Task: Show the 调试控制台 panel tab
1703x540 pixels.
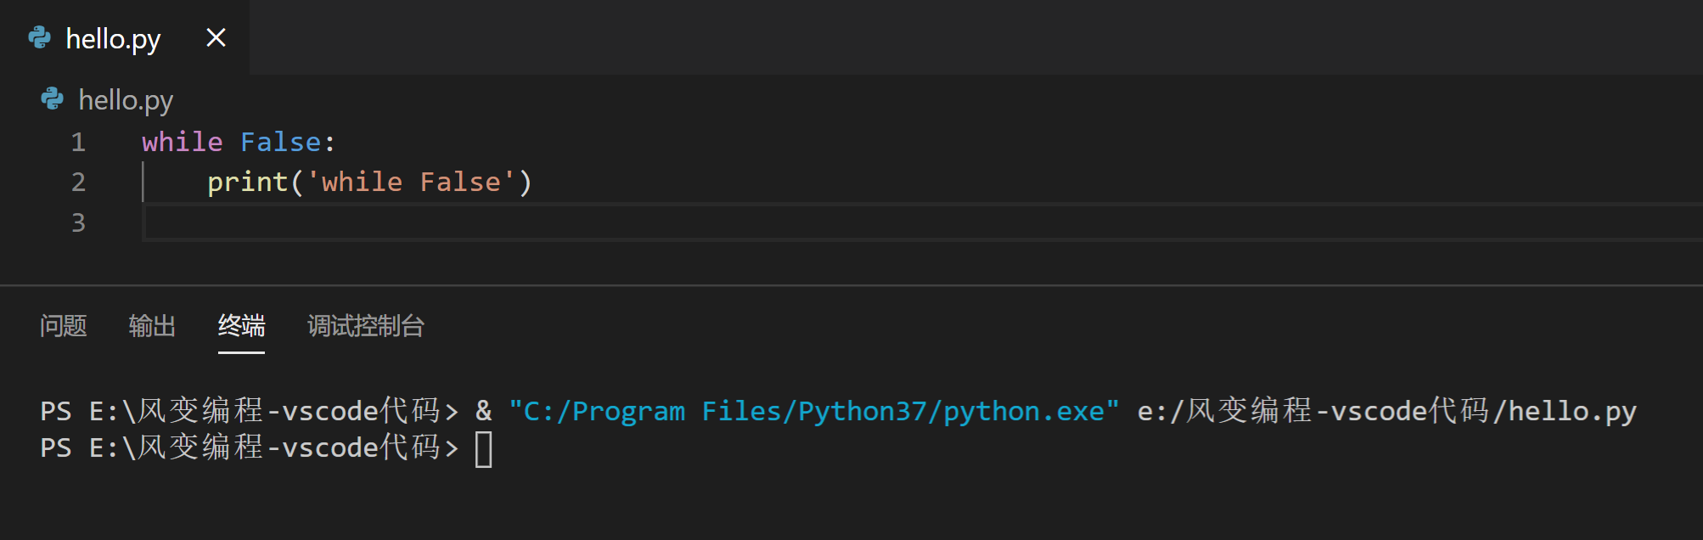Action: 365,326
